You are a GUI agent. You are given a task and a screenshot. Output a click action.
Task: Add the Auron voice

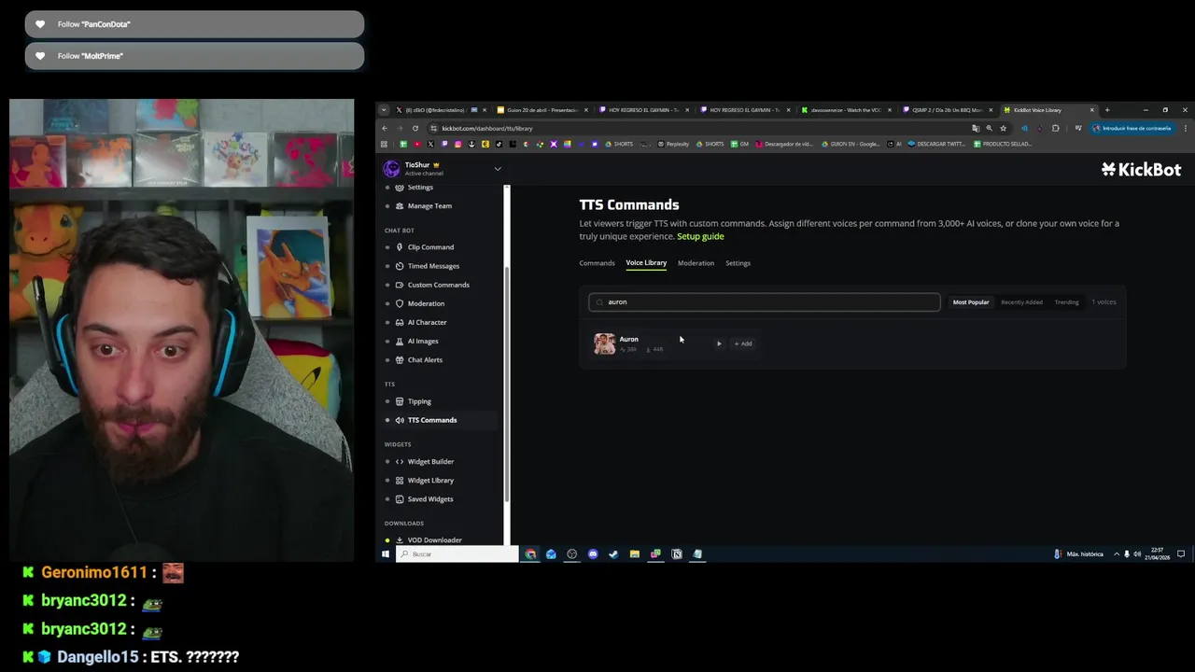(x=743, y=343)
